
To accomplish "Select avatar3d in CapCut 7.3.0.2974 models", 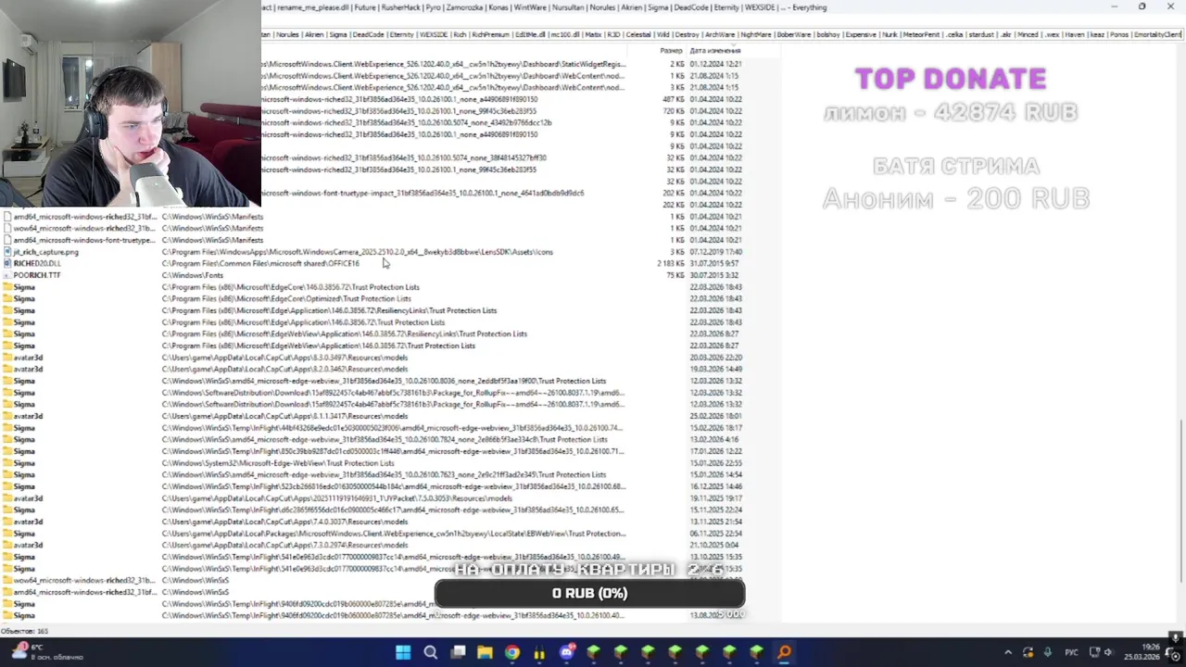I will coord(28,545).
